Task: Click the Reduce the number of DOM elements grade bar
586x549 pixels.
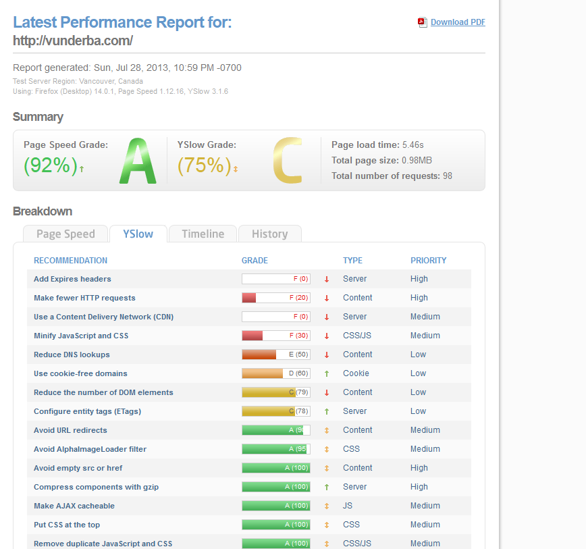Action: 275,392
